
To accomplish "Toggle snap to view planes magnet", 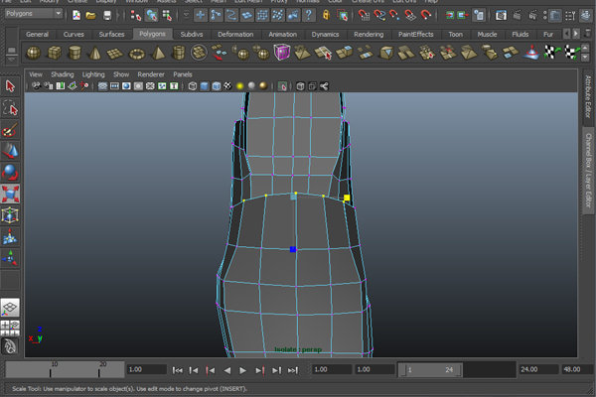I will click(410, 15).
